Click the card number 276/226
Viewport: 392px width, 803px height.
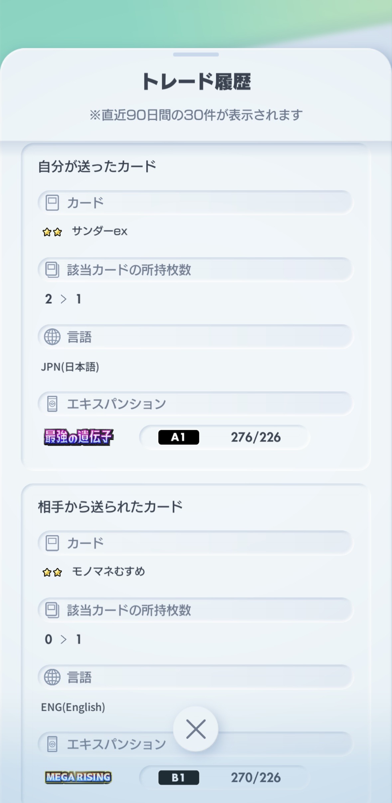256,437
